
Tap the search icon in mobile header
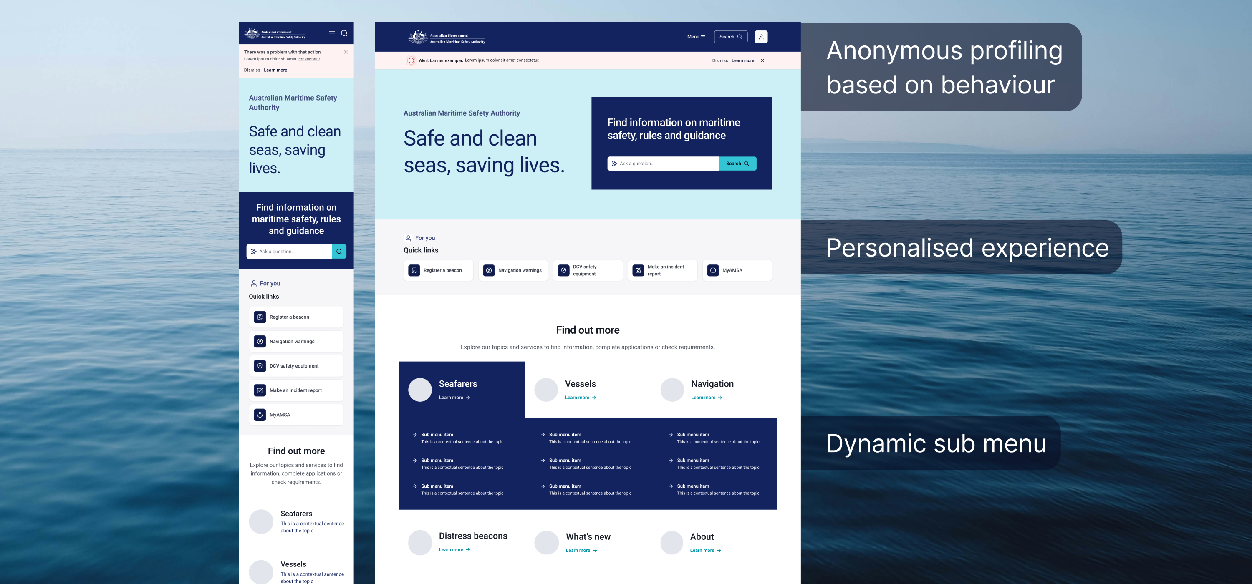coord(344,33)
